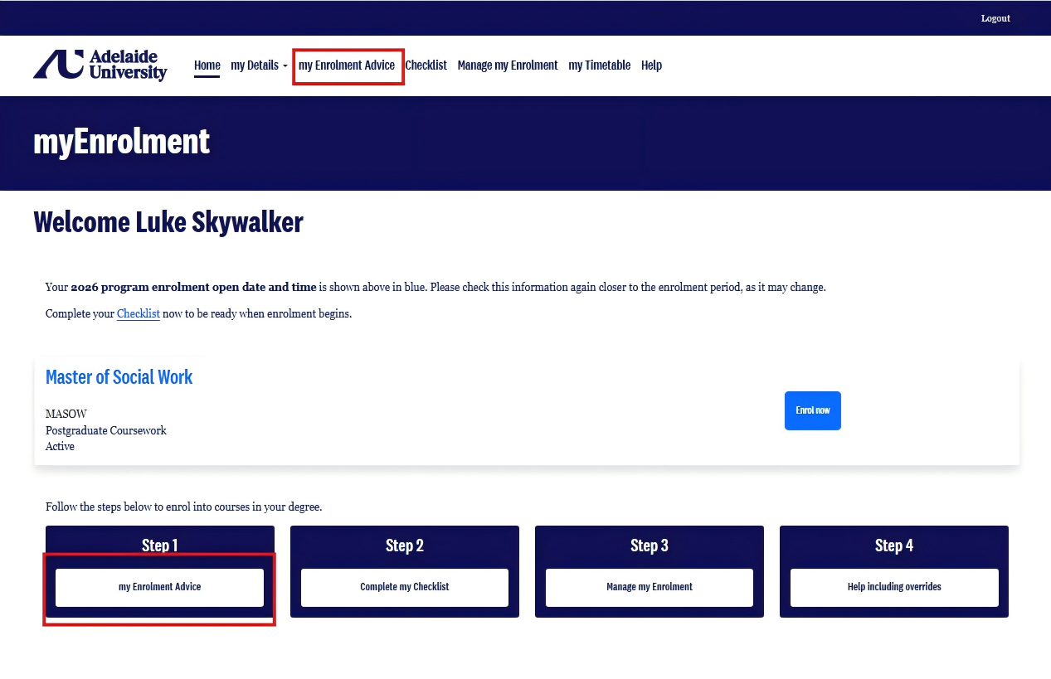Open Help in the top navigation bar

tap(651, 65)
